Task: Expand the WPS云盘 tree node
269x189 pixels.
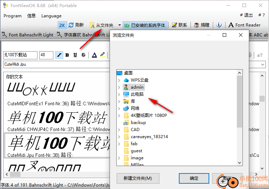Action: [x=119, y=80]
